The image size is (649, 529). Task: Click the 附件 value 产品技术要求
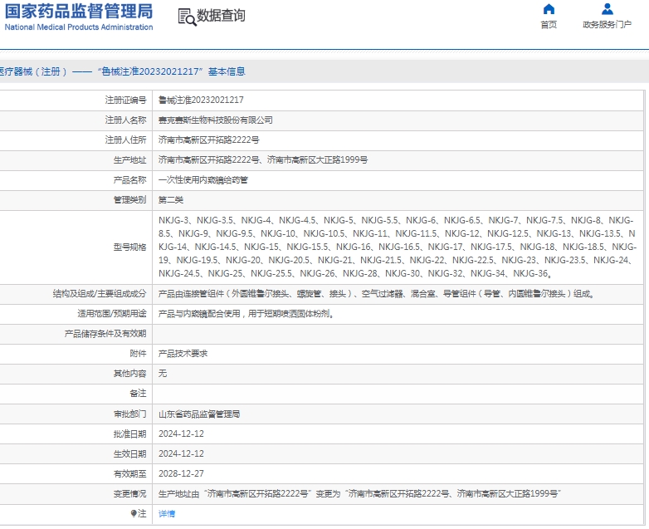pyautogui.click(x=183, y=353)
